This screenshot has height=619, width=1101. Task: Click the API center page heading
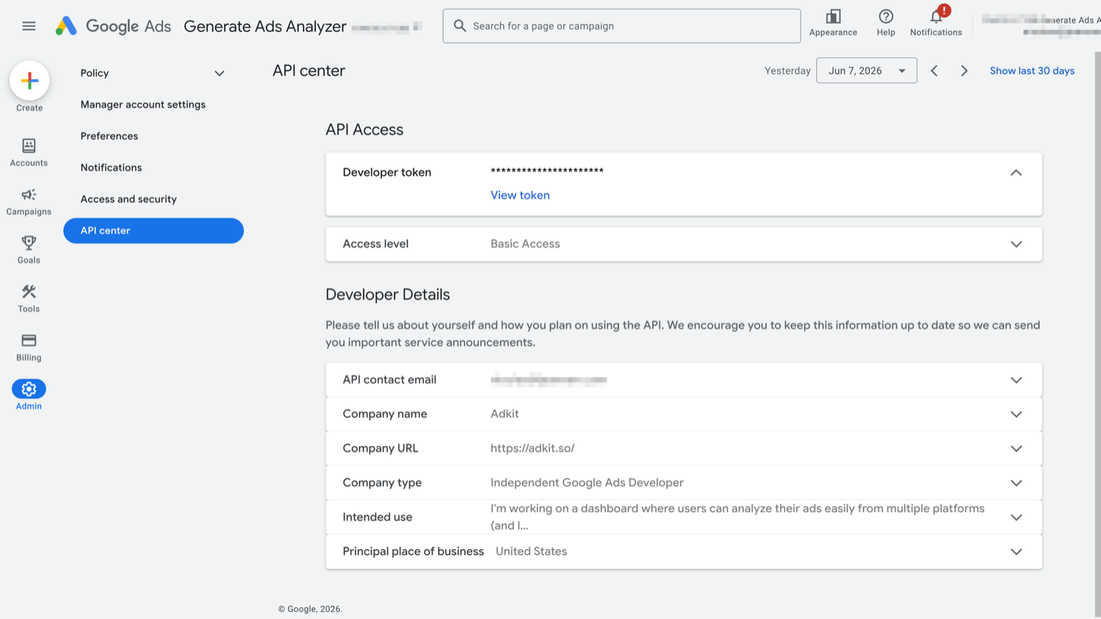[x=309, y=71]
